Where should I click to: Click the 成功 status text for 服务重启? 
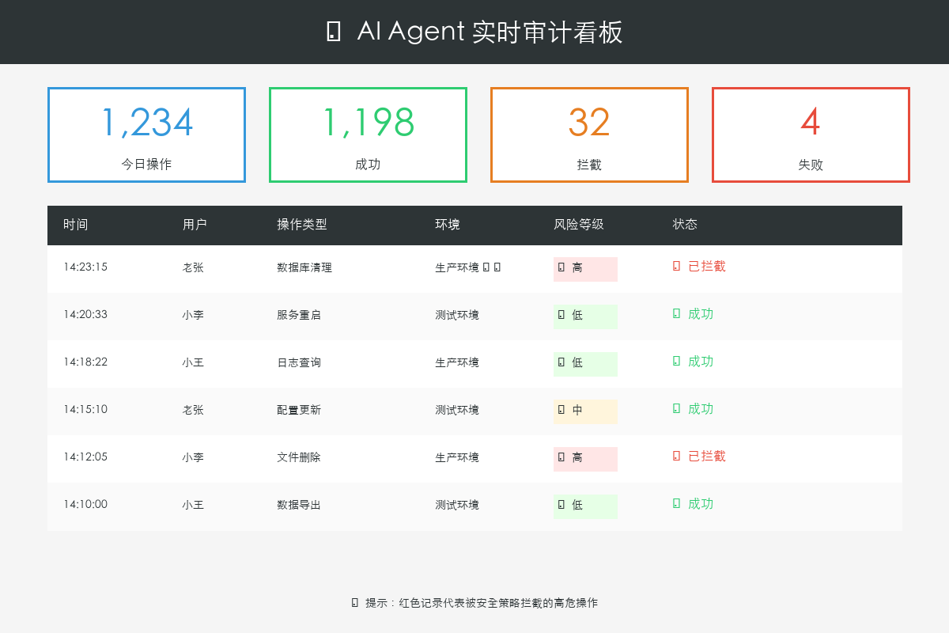click(701, 313)
